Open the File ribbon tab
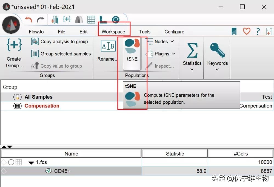 [61, 32]
